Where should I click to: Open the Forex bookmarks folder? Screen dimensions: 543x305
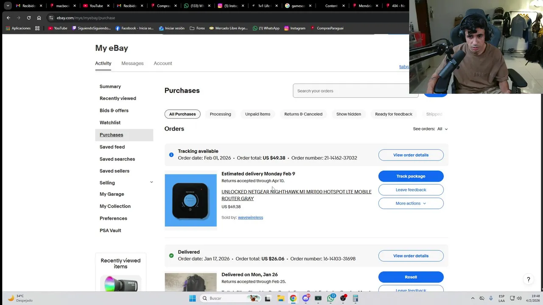pyautogui.click(x=197, y=28)
